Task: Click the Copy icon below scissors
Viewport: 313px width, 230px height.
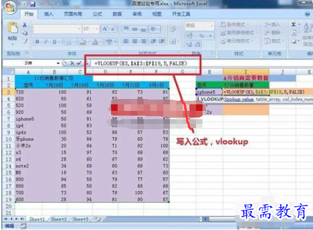Action: 24,33
